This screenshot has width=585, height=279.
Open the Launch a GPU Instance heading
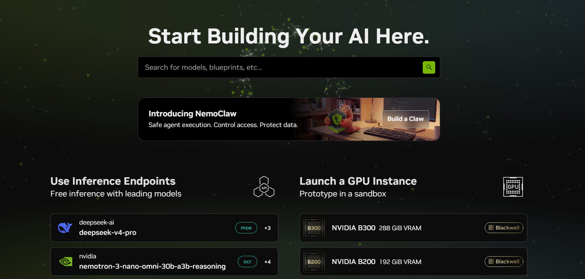pyautogui.click(x=358, y=181)
